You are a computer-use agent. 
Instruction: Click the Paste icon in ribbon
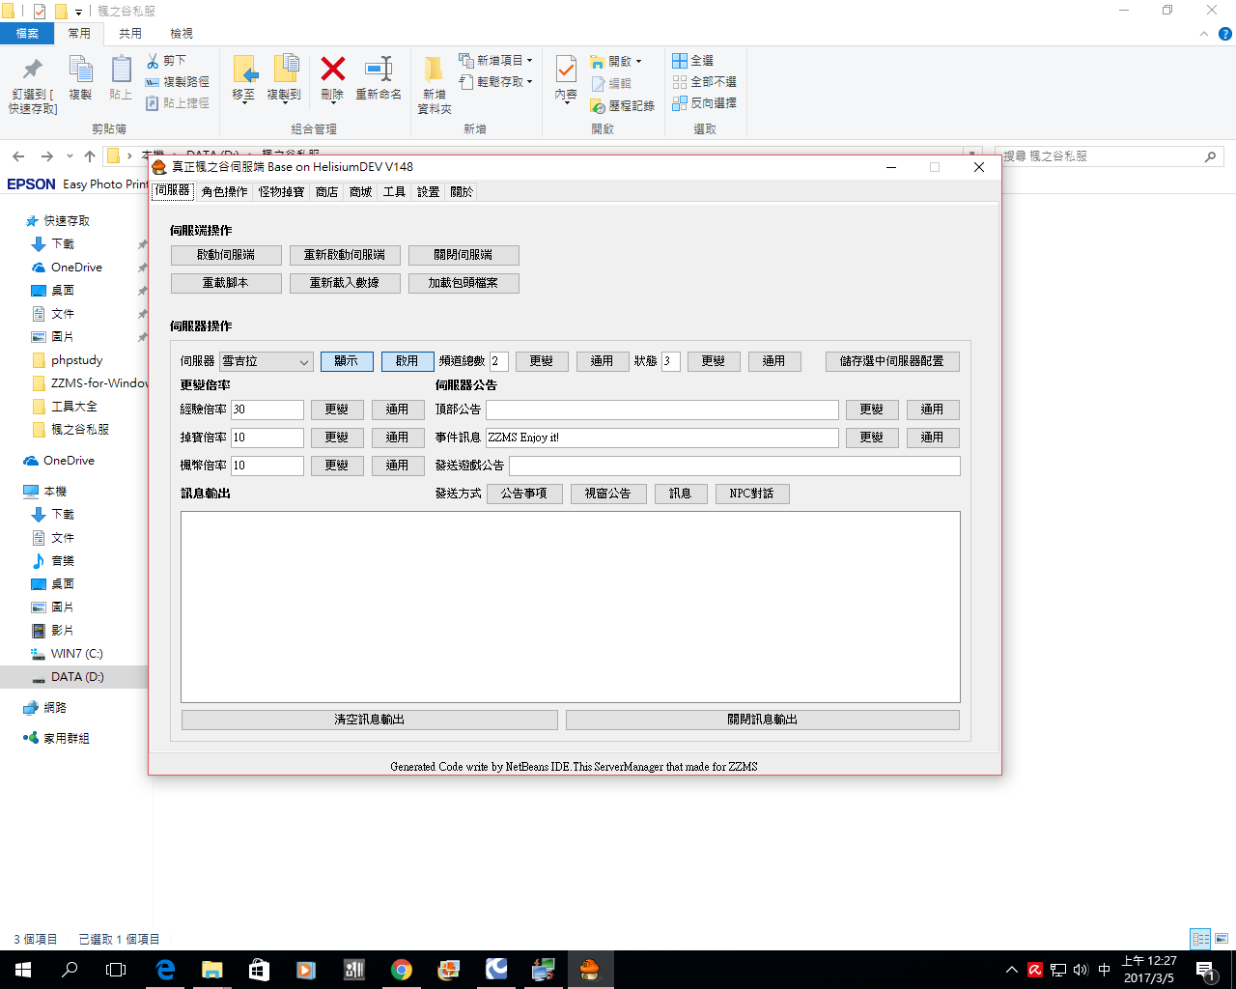click(121, 69)
